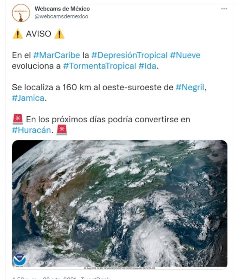Open the #DepresiónTropical hashtag
Viewport: 238px width, 279px height.
pyautogui.click(x=130, y=55)
